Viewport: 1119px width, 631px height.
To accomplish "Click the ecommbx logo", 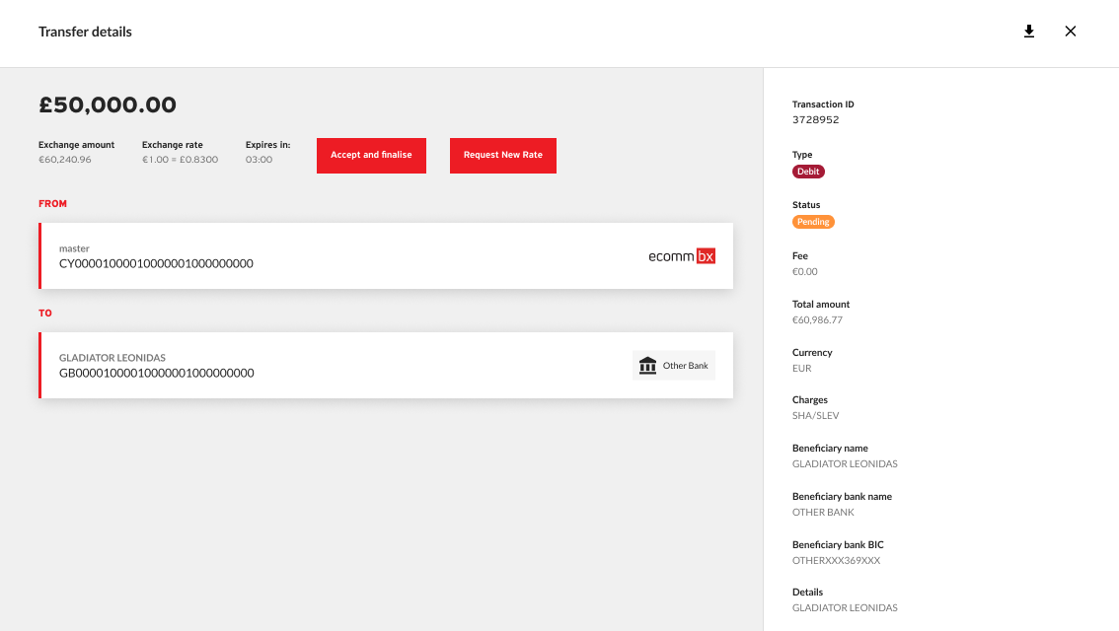I will tap(682, 256).
